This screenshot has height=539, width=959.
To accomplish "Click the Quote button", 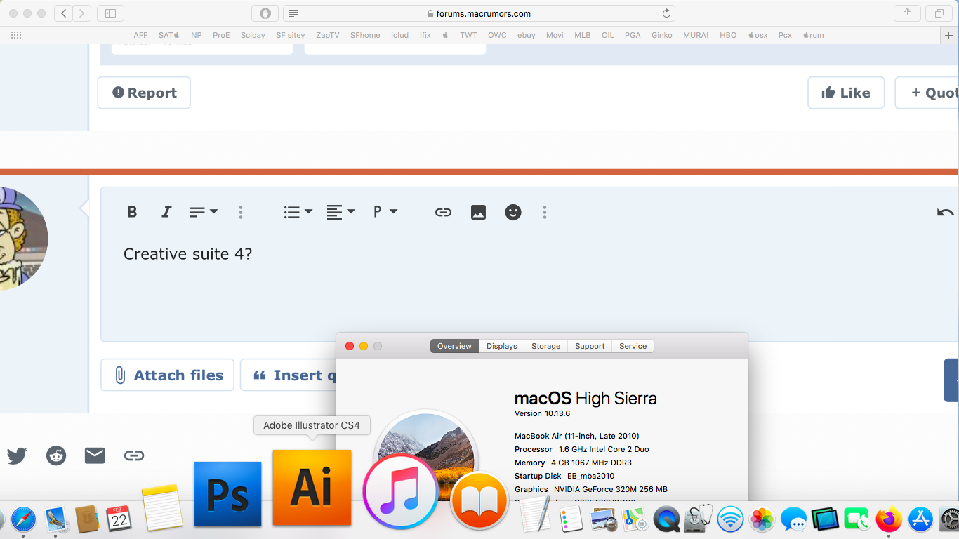I will tap(928, 93).
